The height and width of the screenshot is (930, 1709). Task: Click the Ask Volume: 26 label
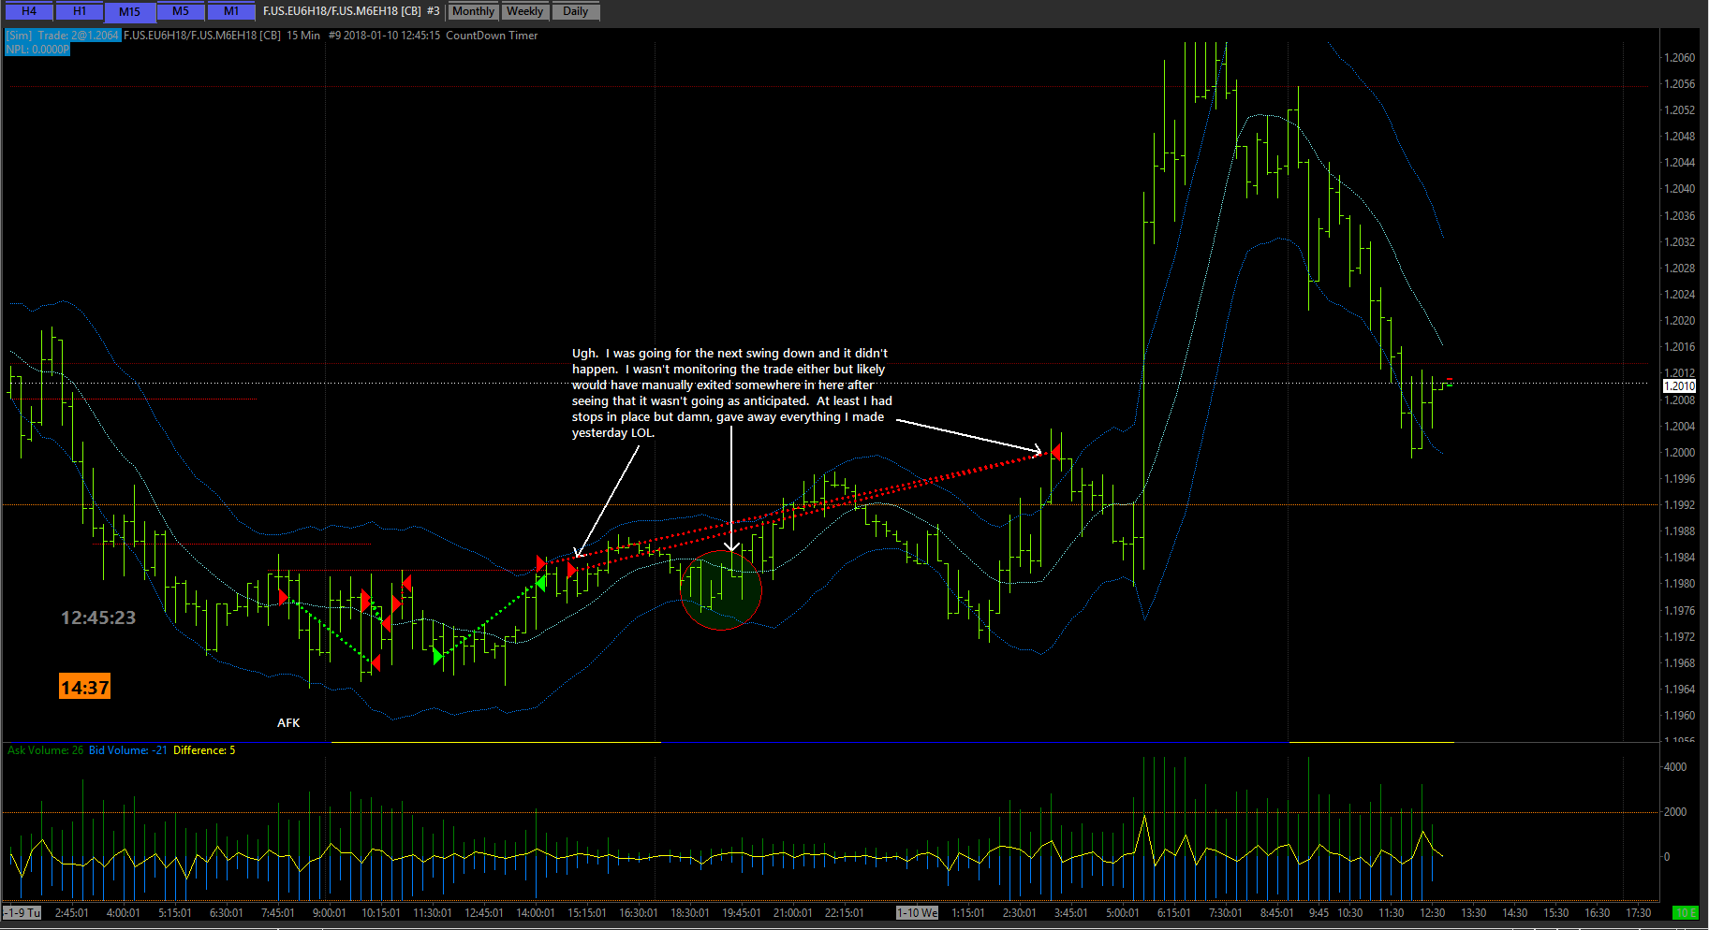point(45,750)
